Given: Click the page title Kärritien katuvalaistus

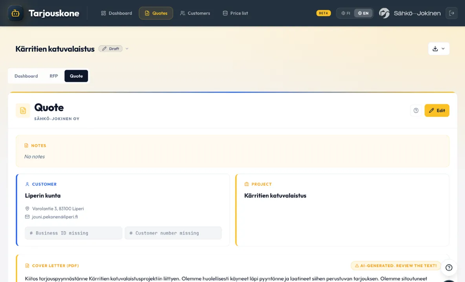Looking at the screenshot, I should tap(55, 49).
